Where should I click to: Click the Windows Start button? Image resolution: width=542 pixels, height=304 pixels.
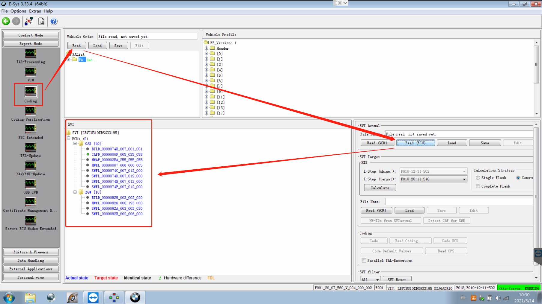coord(9,298)
